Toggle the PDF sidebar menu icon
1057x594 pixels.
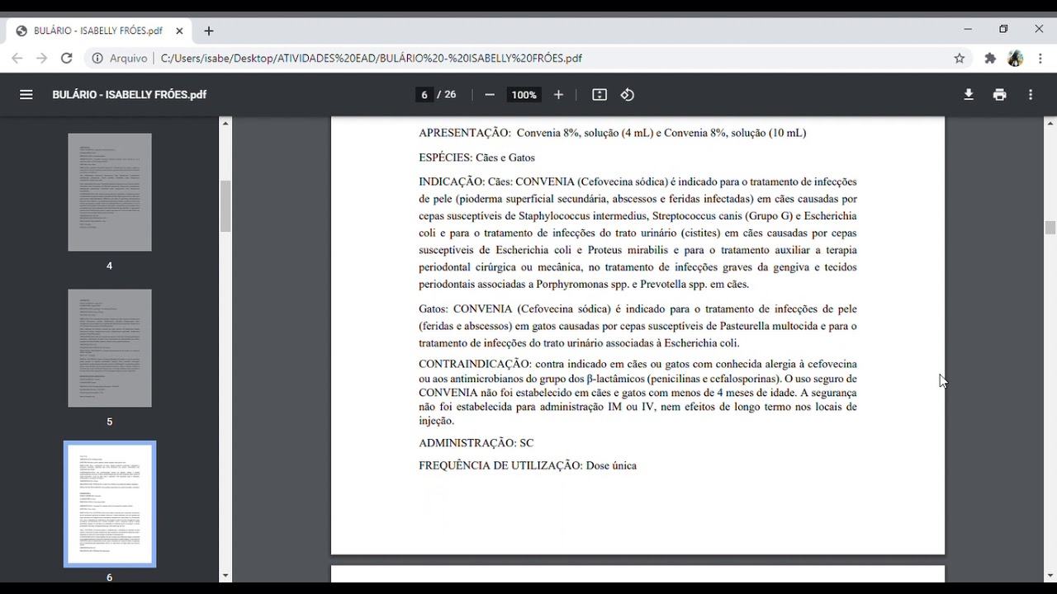coord(26,95)
